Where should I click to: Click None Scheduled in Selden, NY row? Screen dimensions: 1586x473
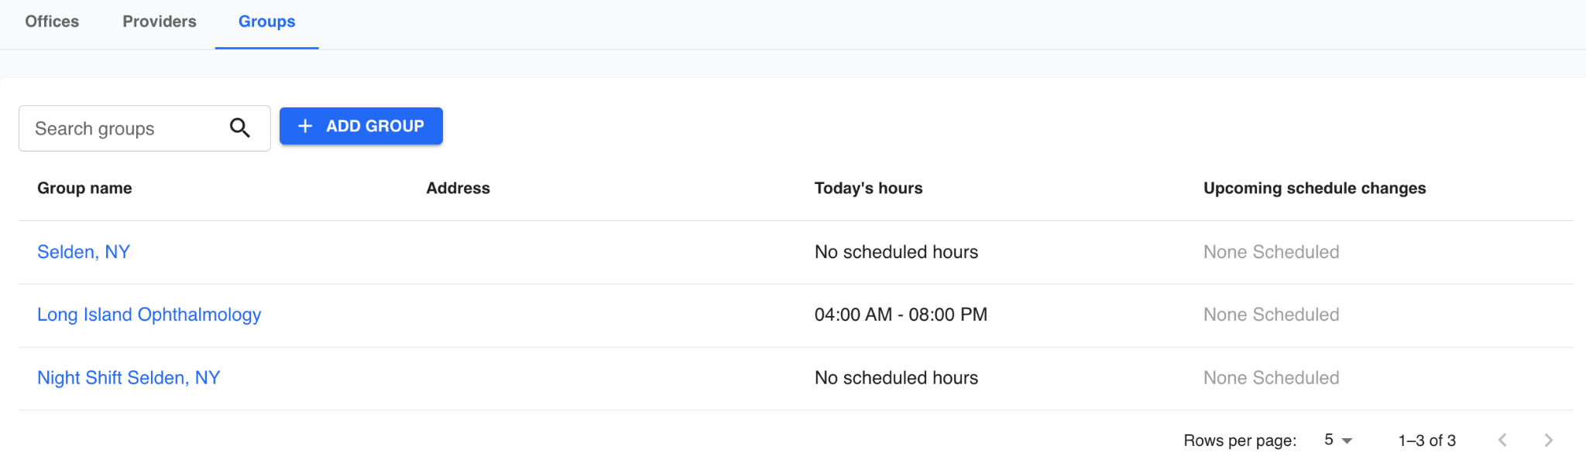1271,252
